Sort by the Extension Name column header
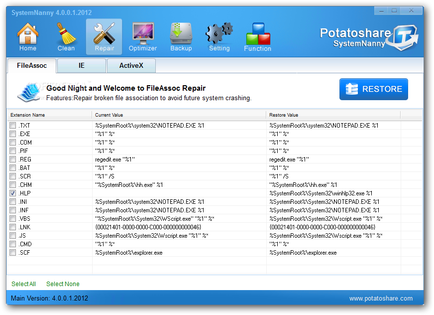The image size is (434, 315). (x=50, y=115)
